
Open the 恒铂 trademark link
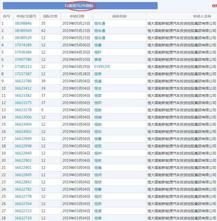pyautogui.click(x=98, y=124)
